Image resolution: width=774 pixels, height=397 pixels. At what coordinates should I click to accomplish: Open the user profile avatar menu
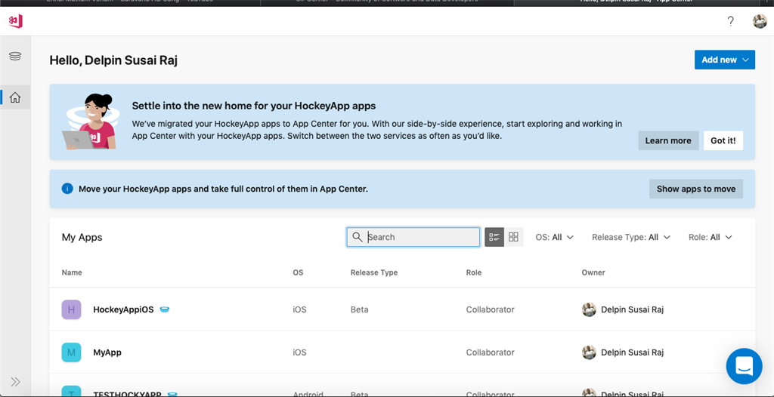coord(760,21)
